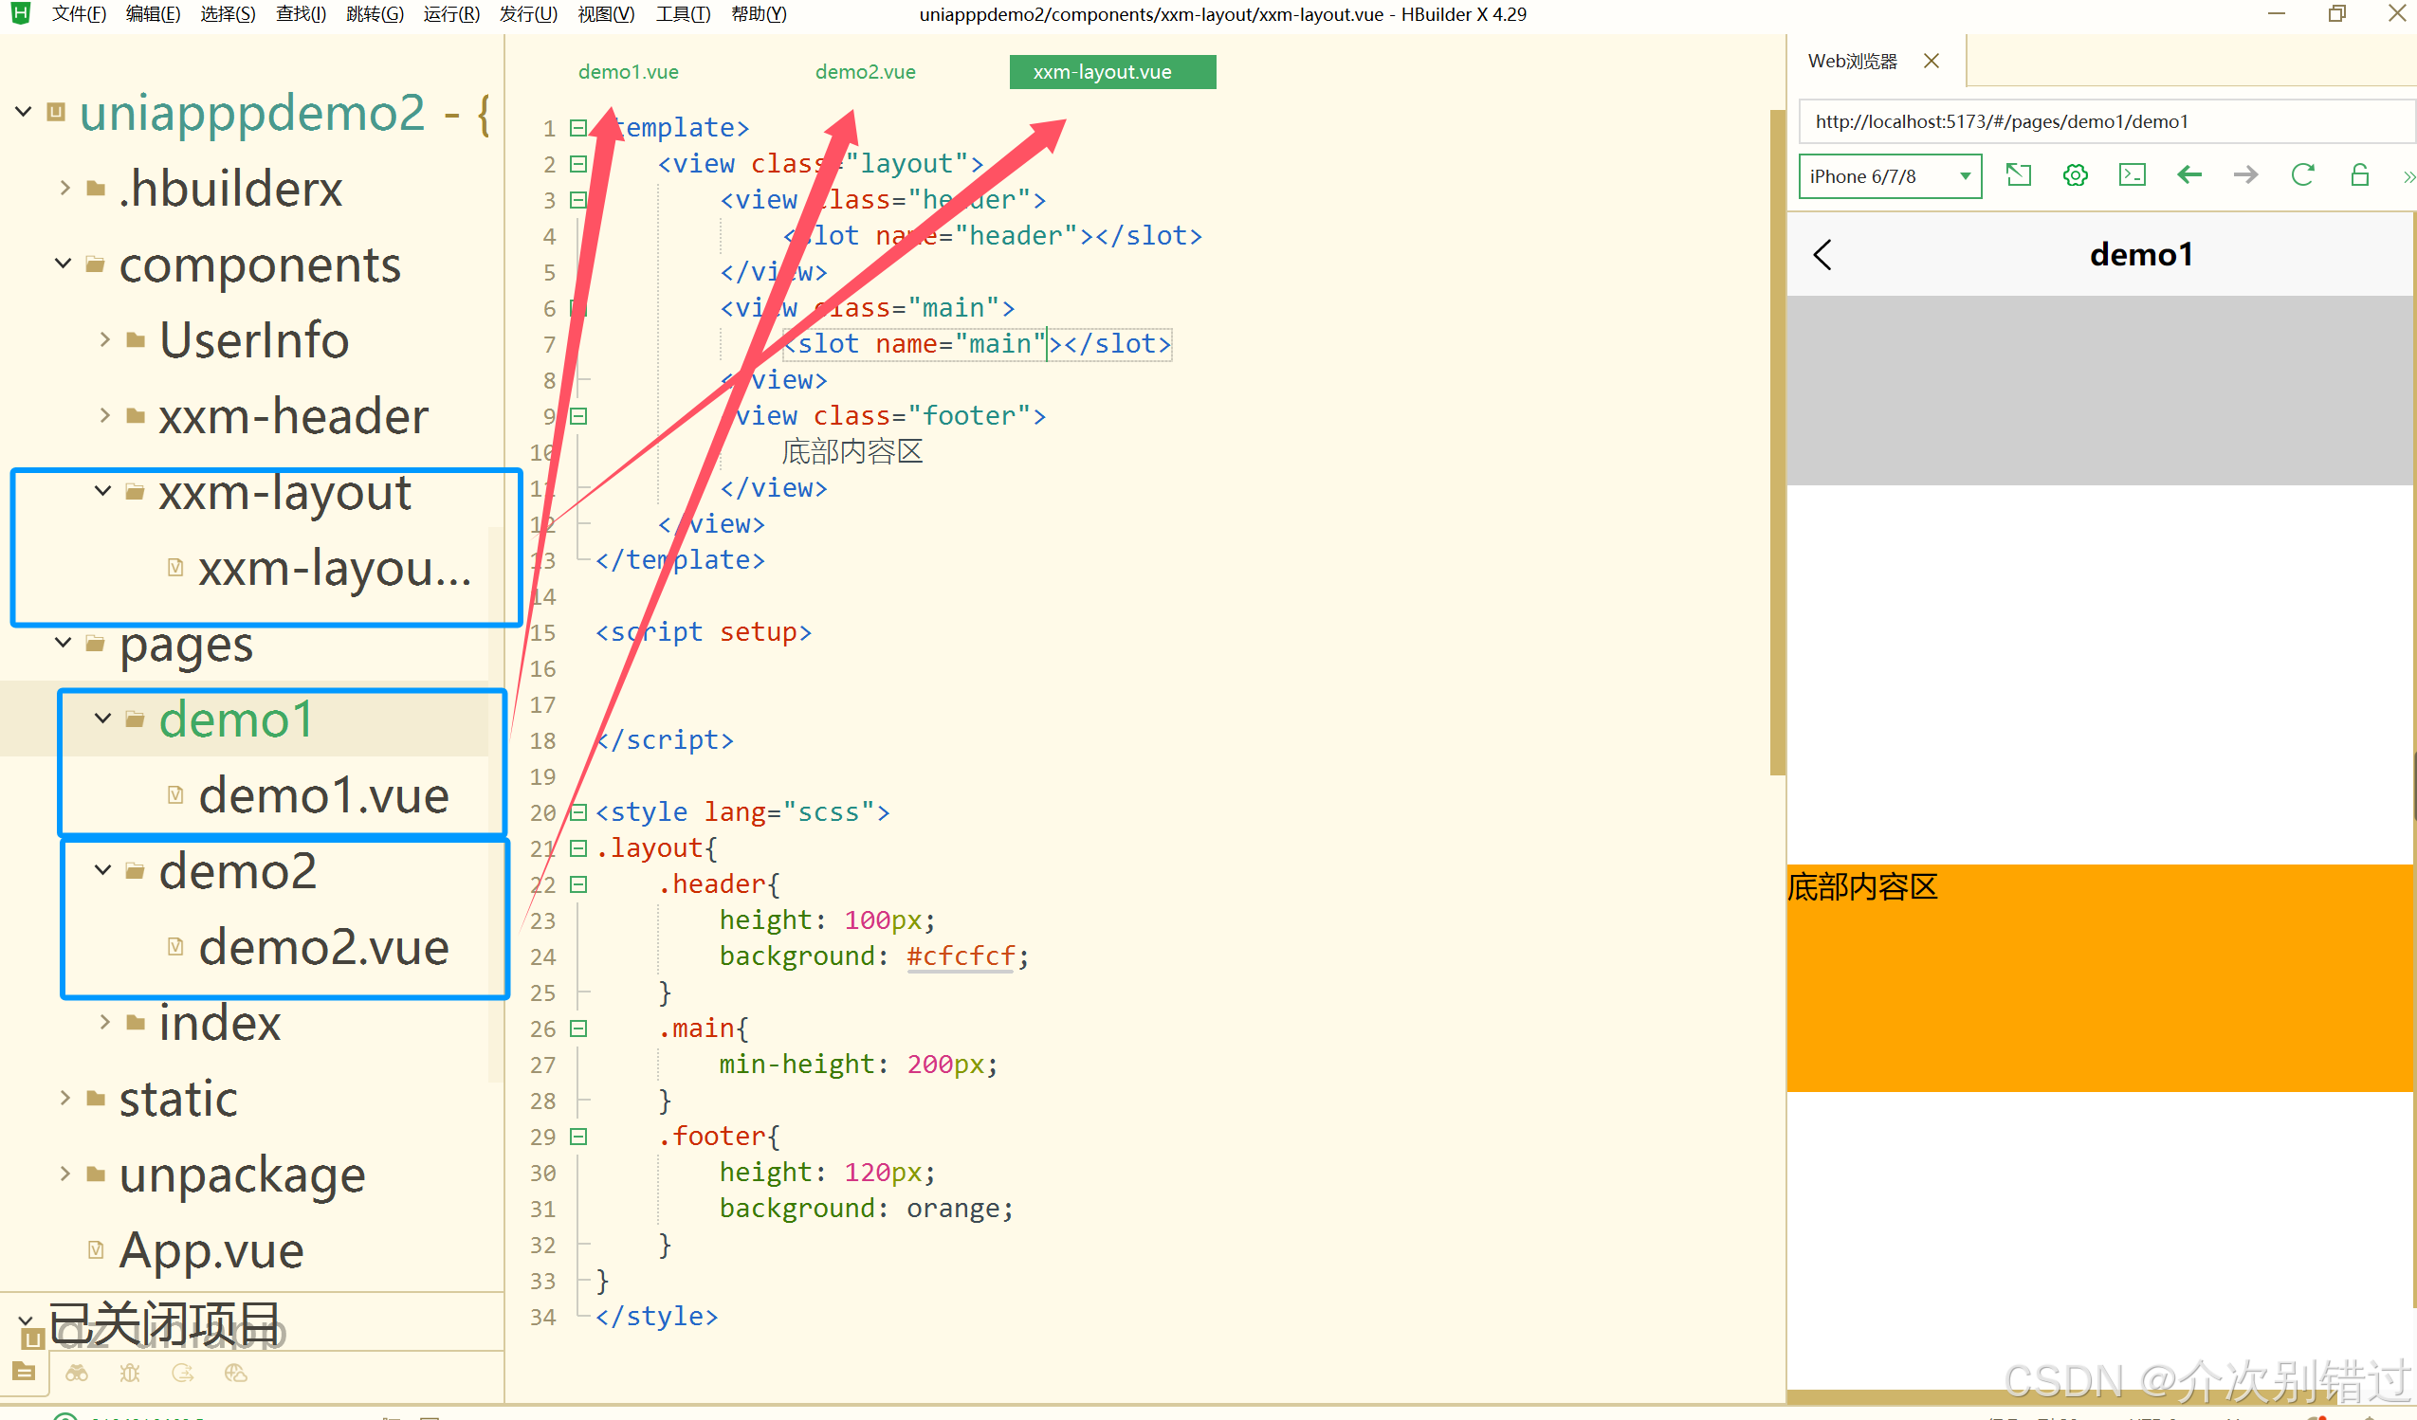Switch to the demo2.vue tab

(x=865, y=72)
